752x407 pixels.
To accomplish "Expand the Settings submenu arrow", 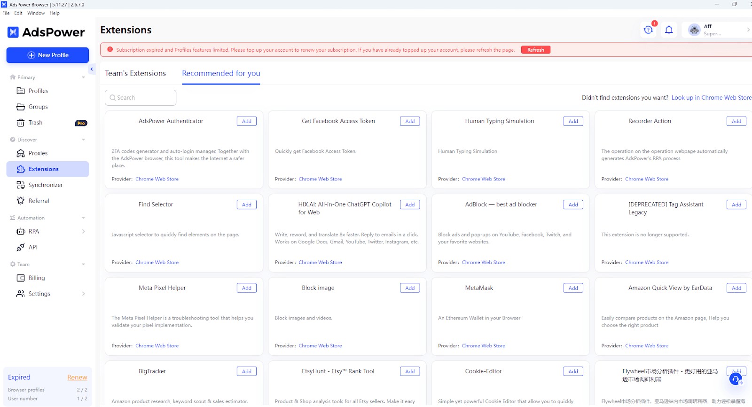I will pyautogui.click(x=84, y=294).
